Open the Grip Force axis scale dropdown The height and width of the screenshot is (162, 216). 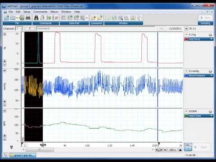[x=4, y=34]
